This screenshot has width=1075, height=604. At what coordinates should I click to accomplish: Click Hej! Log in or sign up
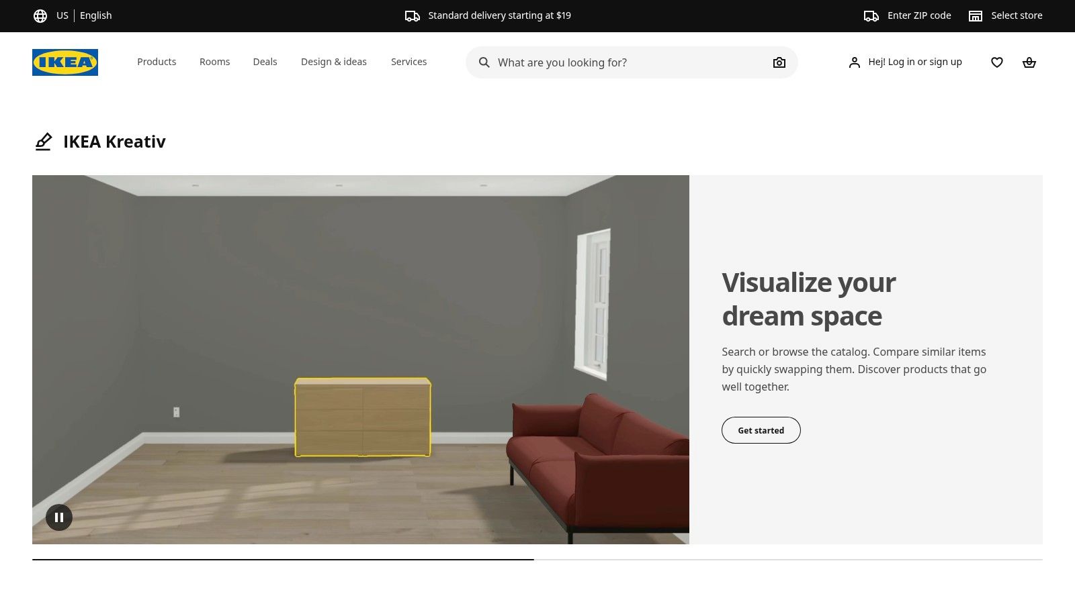coord(915,62)
